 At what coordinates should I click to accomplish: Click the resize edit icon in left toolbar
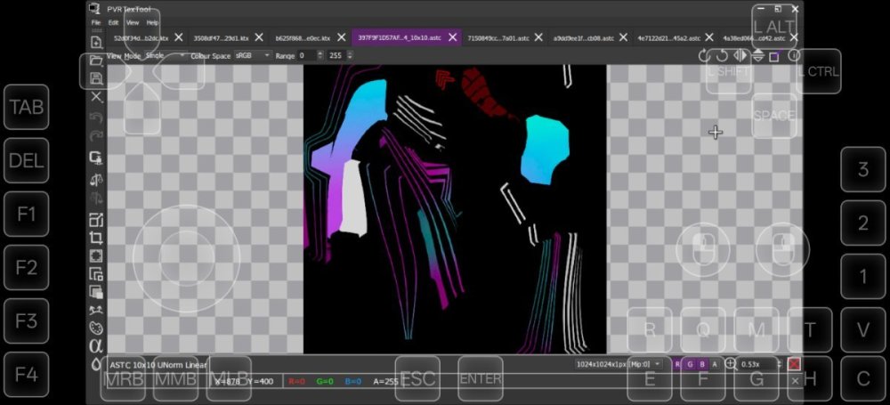click(96, 220)
